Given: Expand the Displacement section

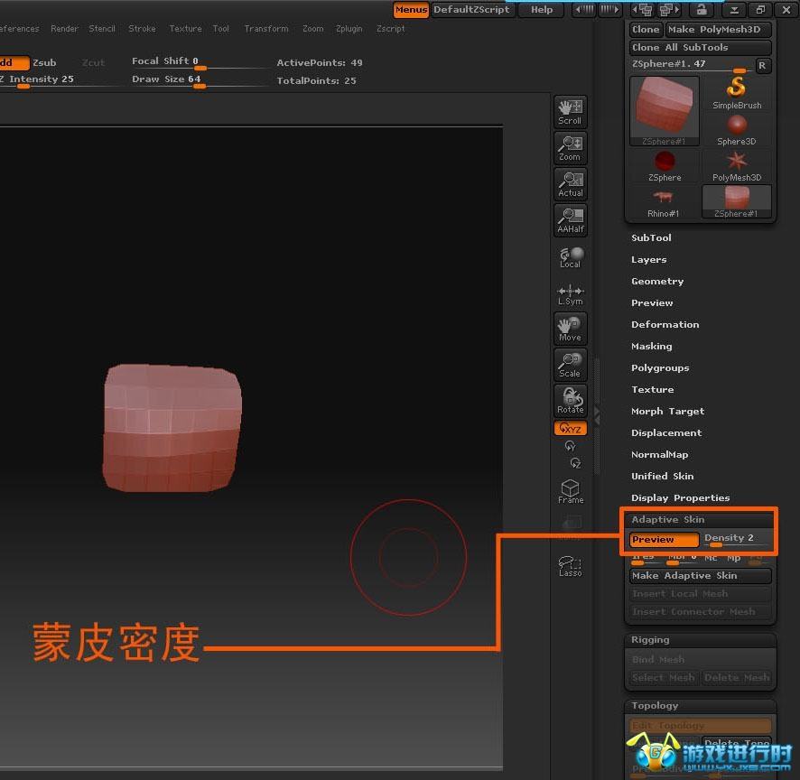Looking at the screenshot, I should pos(666,432).
